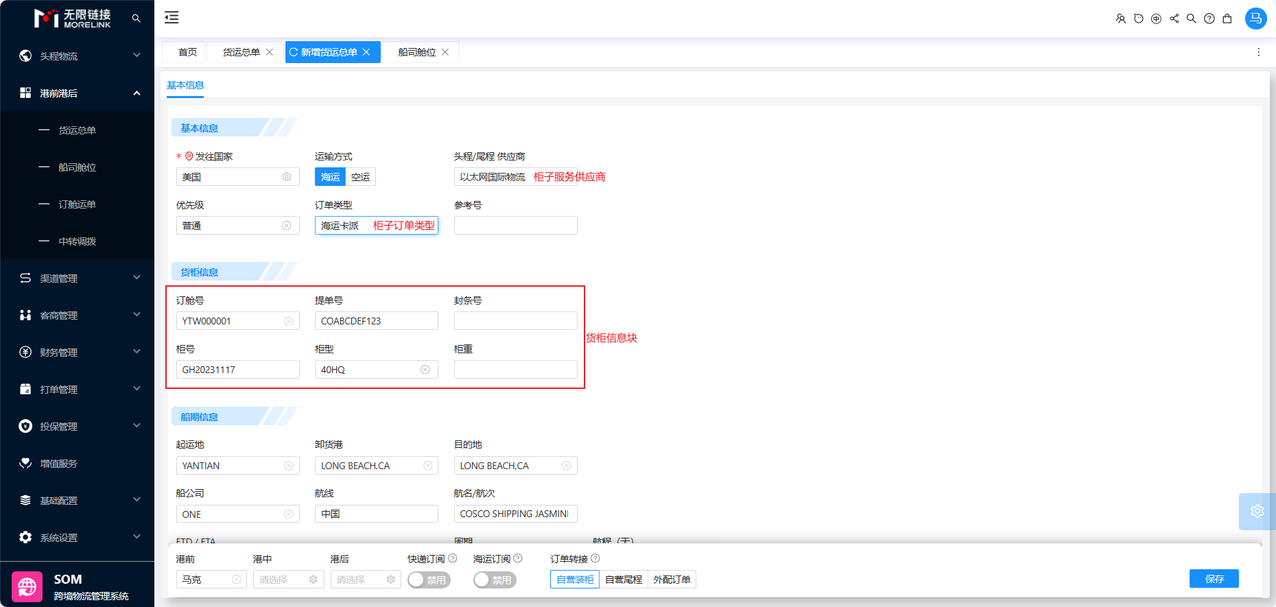The width and height of the screenshot is (1276, 607).
Task: Open the chat face icon in top bar
Action: coord(1138,19)
